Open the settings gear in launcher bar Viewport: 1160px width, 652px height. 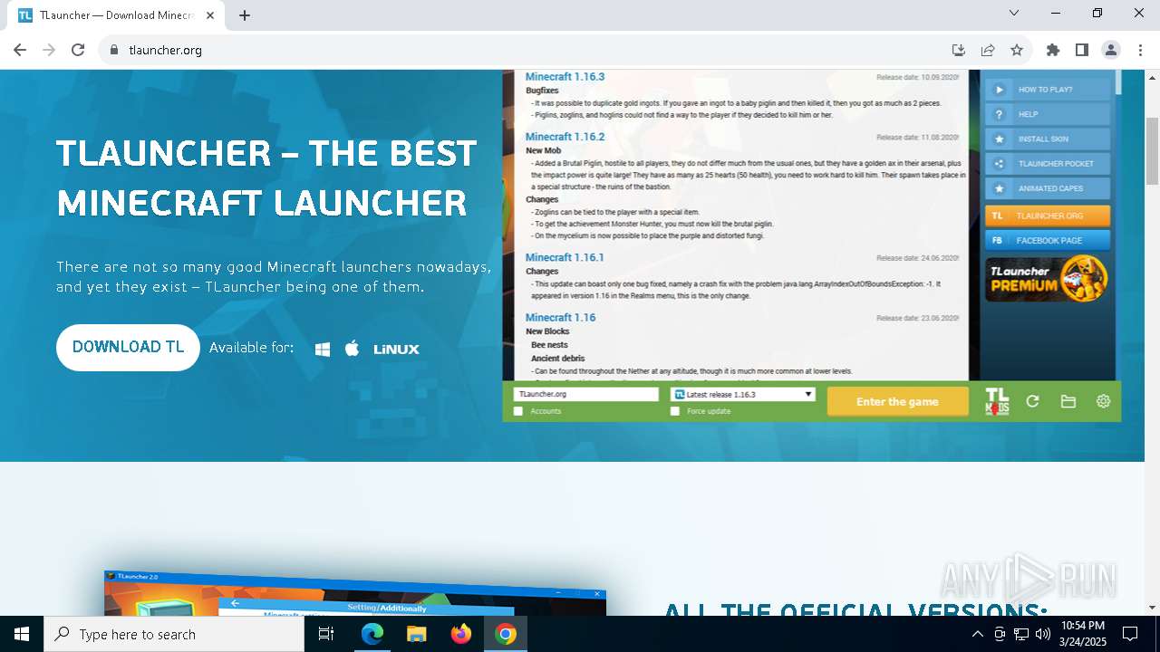pos(1103,401)
